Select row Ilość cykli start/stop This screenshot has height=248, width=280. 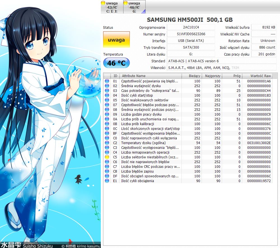click(x=188, y=95)
